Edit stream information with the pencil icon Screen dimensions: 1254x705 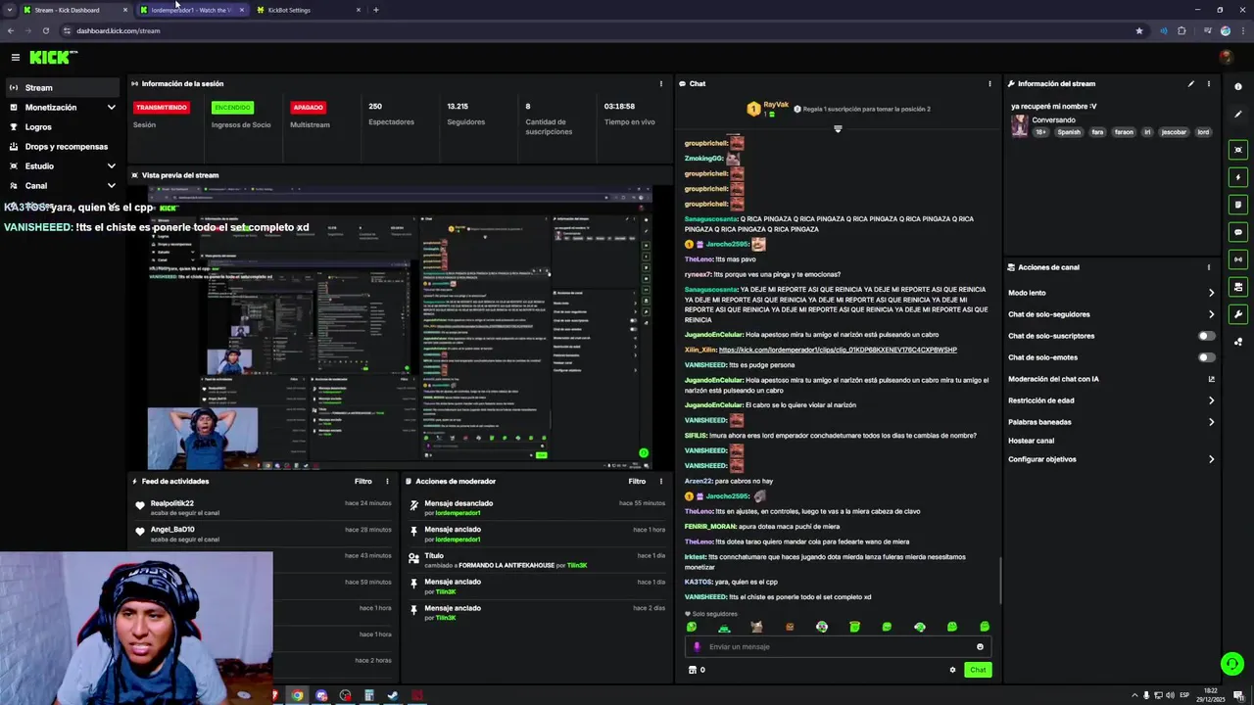click(x=1191, y=83)
